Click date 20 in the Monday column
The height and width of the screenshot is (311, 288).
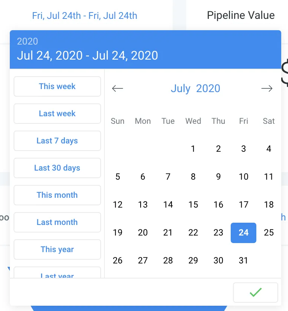tap(143, 232)
